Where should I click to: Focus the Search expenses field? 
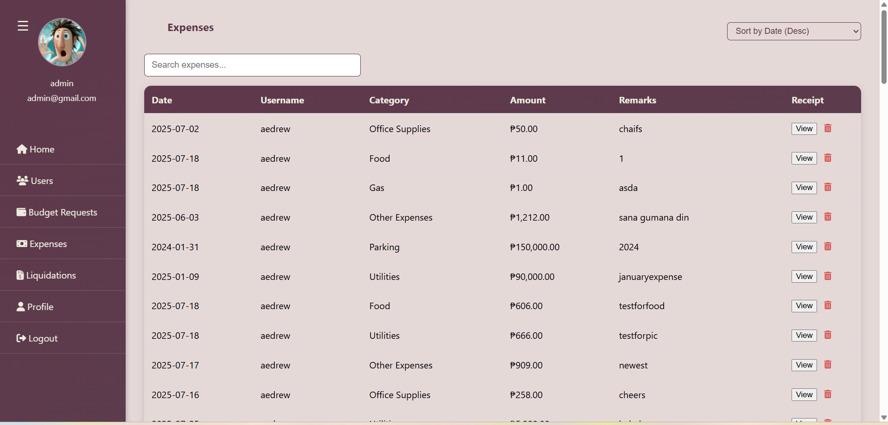pos(252,65)
